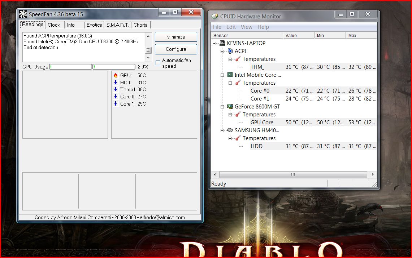Click thermometer icon under Intel Mobile Core

tap(238, 83)
